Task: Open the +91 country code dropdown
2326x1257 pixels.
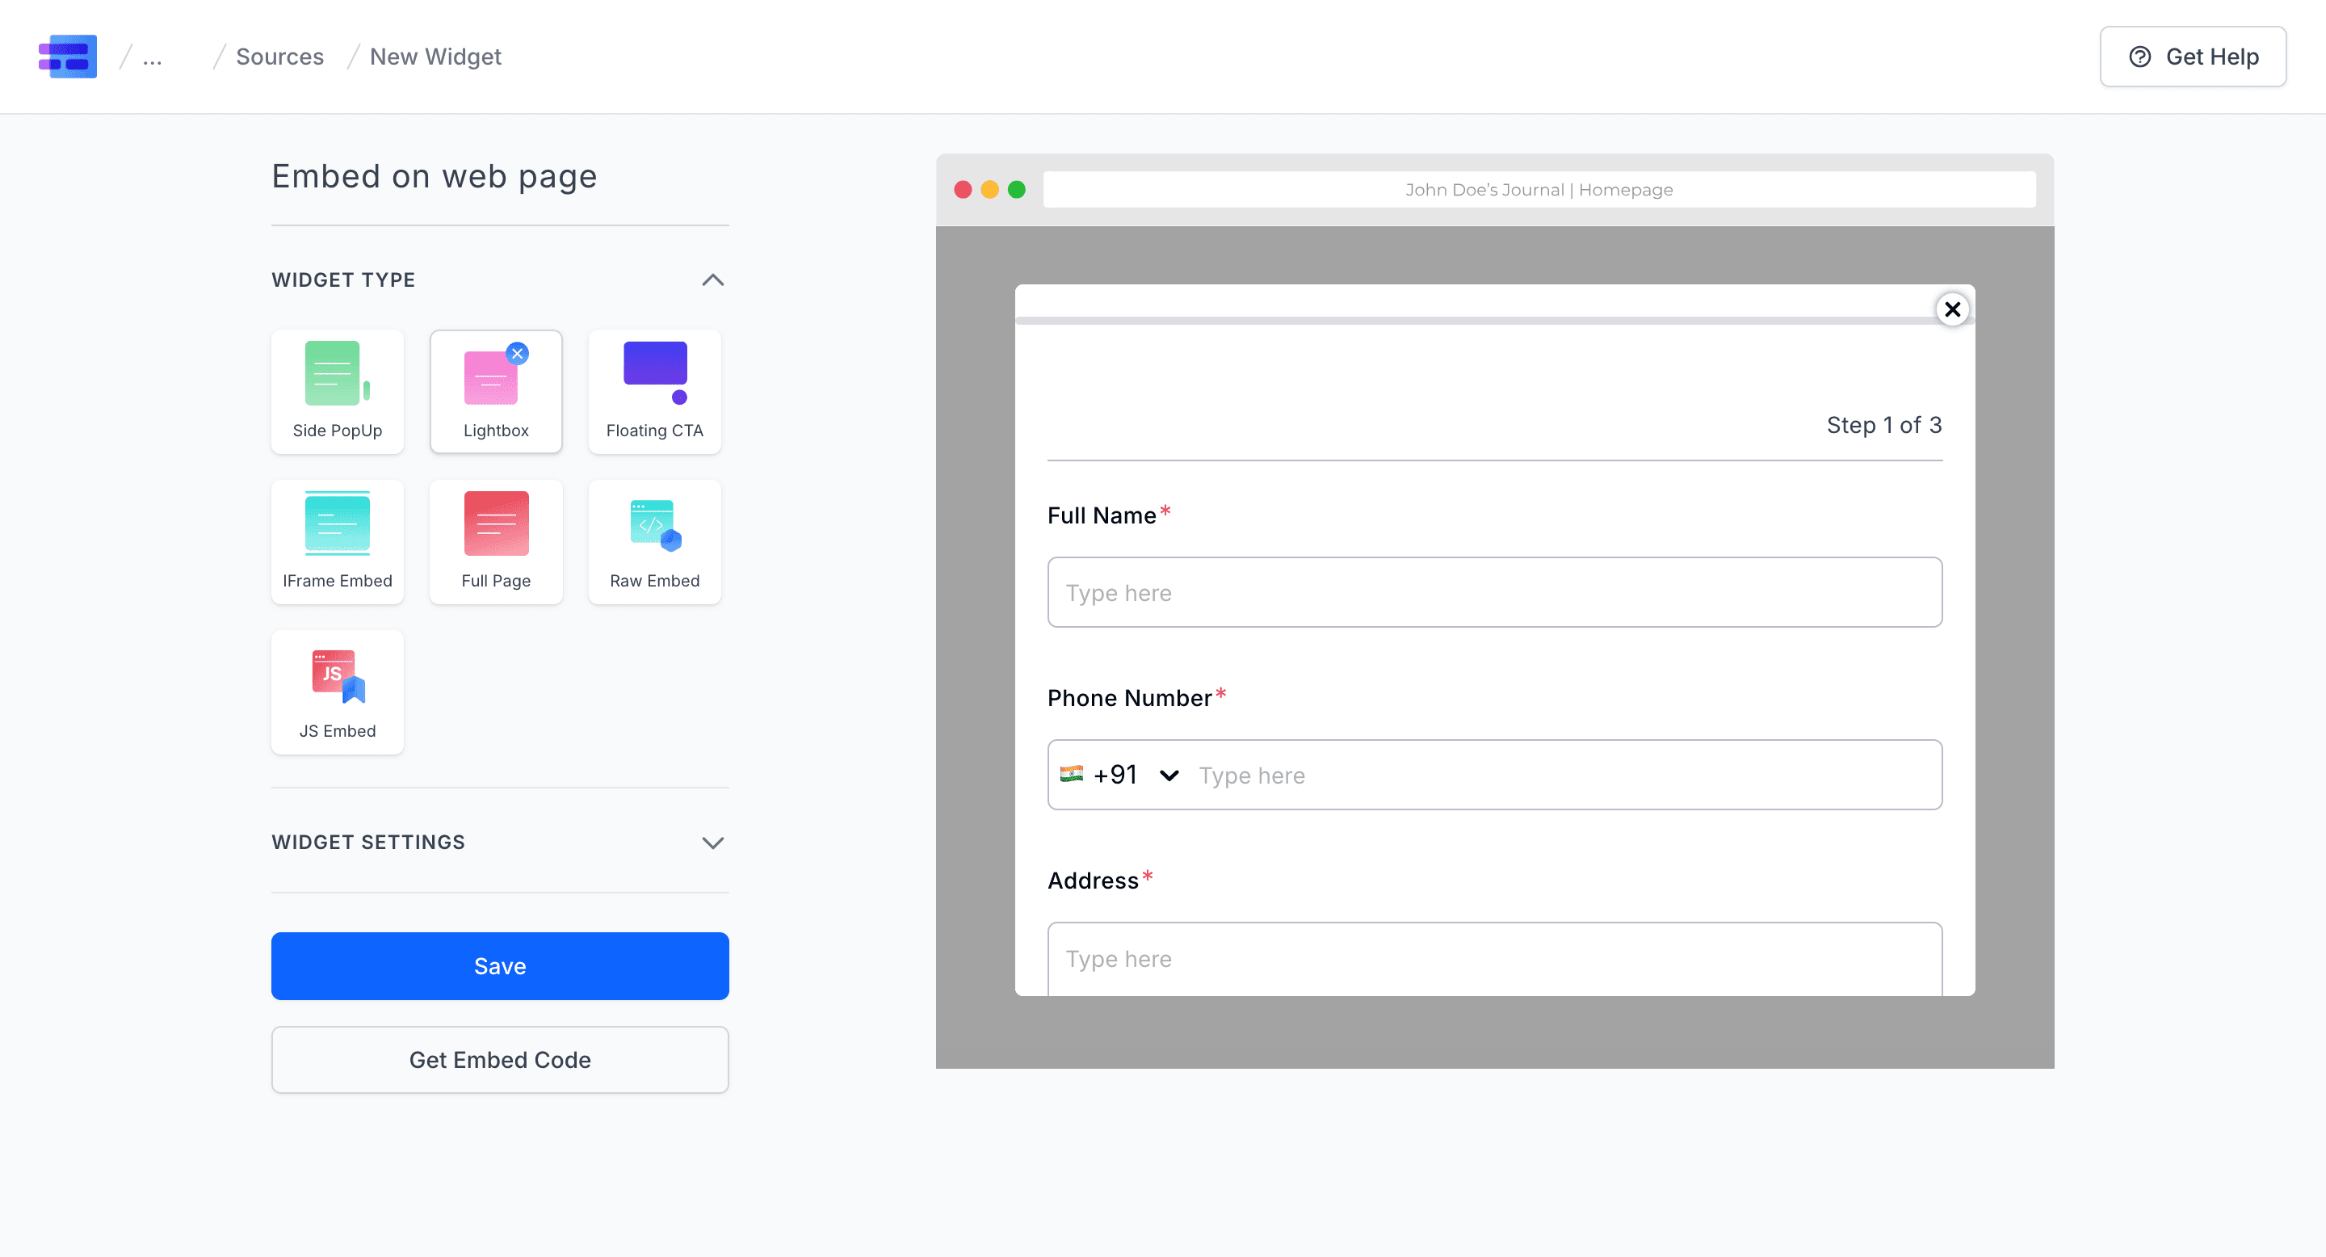Action: [1119, 775]
